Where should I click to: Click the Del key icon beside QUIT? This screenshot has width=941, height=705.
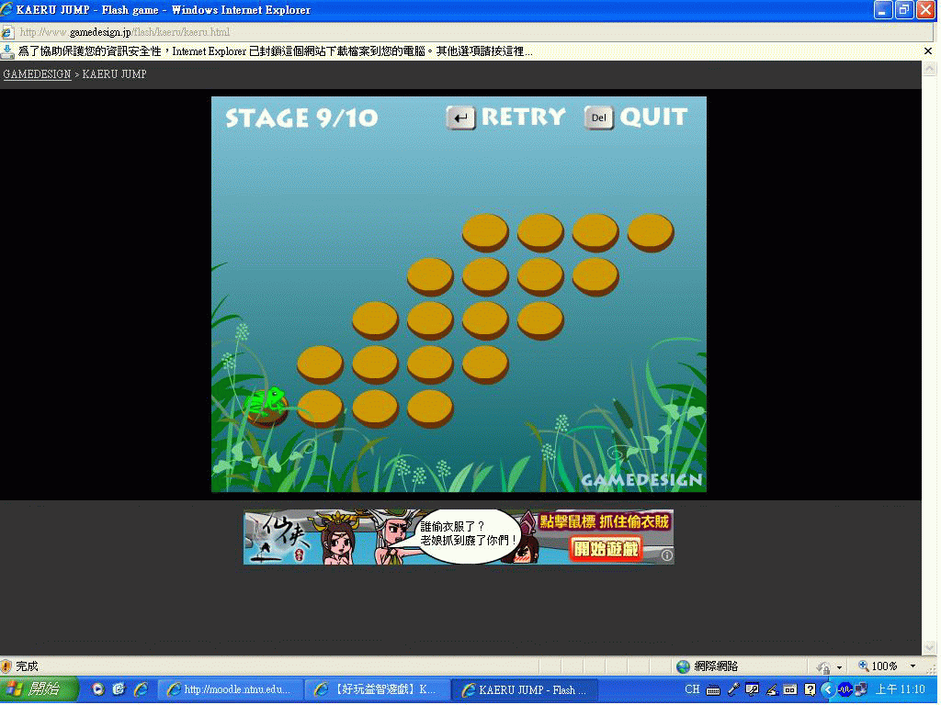pyautogui.click(x=598, y=117)
